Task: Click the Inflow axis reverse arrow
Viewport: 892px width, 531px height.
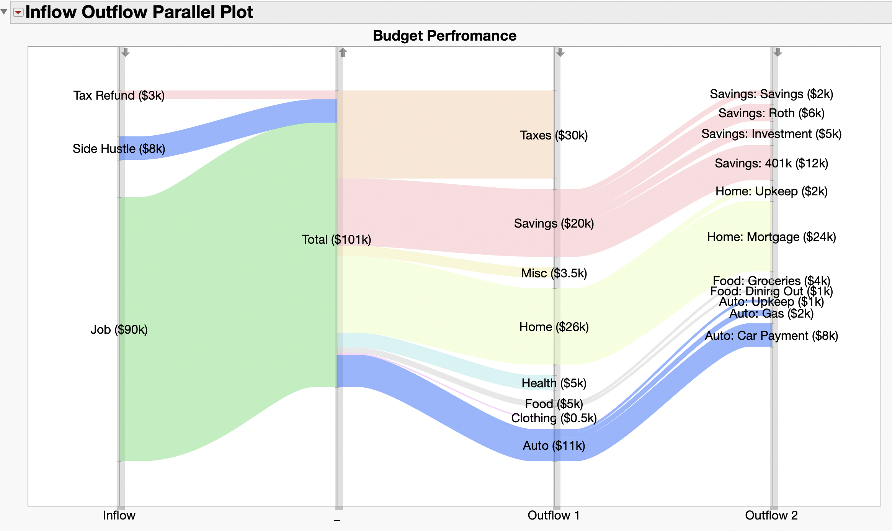Action: (x=126, y=52)
